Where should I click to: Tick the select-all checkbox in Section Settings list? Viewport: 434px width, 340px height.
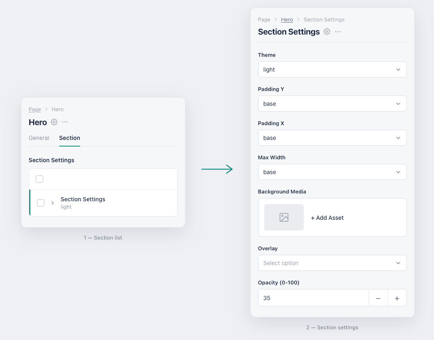(x=39, y=179)
